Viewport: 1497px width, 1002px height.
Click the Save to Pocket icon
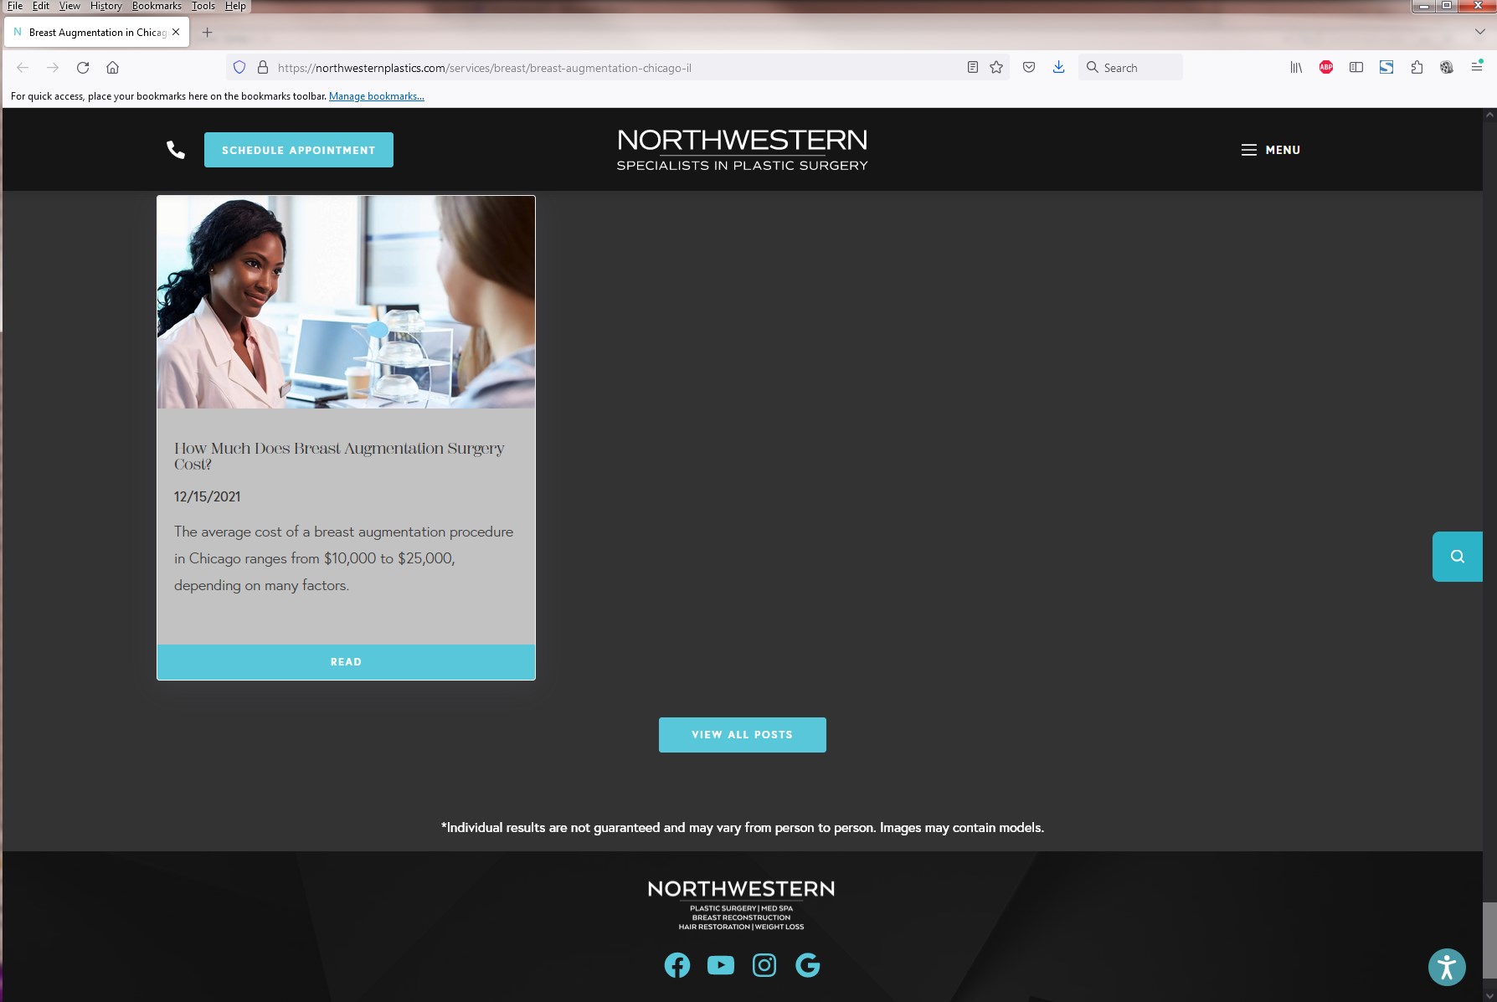[1029, 68]
